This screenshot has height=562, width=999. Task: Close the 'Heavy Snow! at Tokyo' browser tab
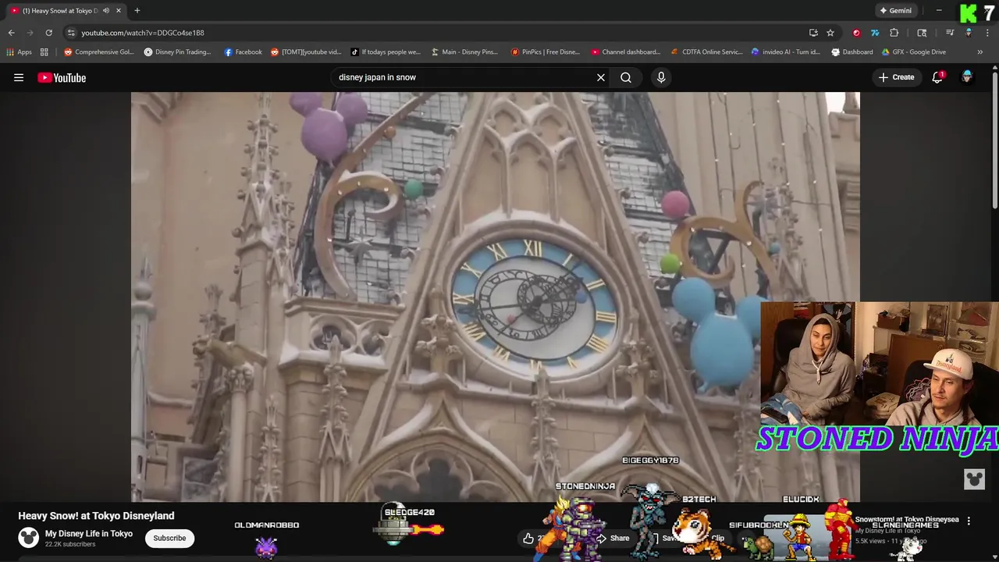pos(119,11)
